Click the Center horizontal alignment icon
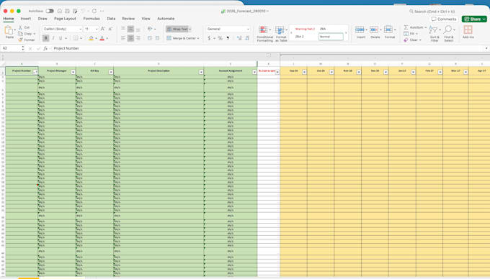 pos(130,38)
